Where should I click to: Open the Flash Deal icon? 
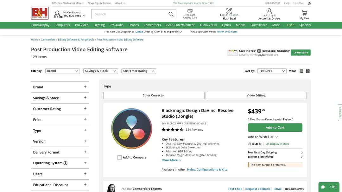pos(229,11)
